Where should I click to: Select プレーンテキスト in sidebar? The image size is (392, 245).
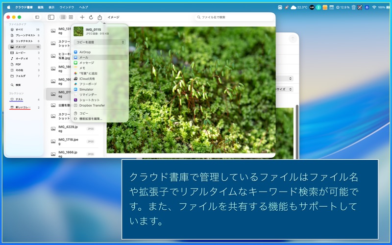pos(24,35)
